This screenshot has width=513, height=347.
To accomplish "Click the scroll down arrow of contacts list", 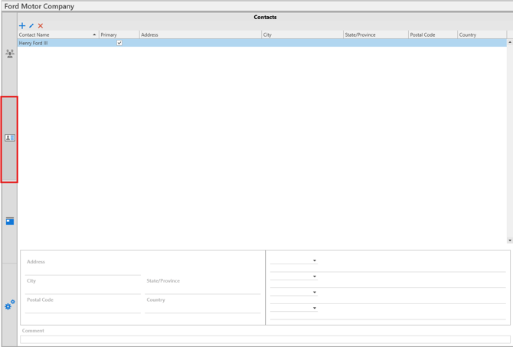I will (510, 241).
